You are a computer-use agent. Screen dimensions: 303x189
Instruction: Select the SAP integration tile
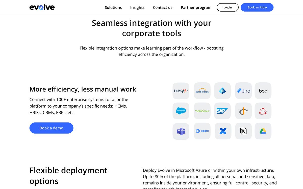coord(222,111)
